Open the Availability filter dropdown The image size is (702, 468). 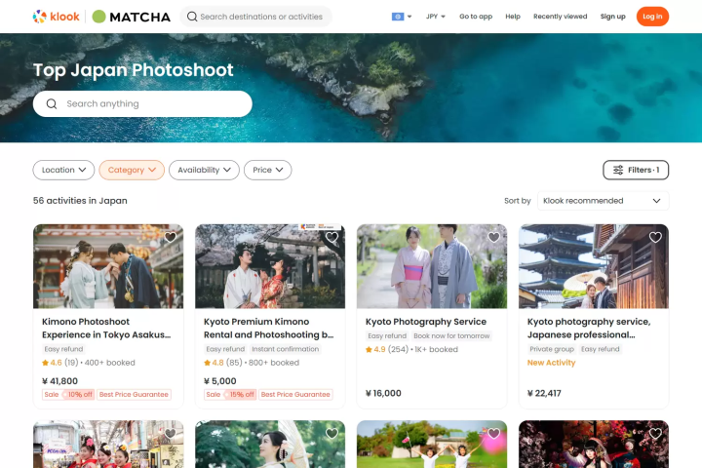click(204, 170)
